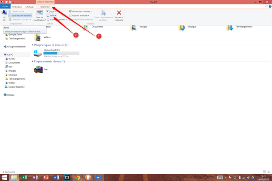The height and width of the screenshot is (181, 272).
Task: Select Groupe résidentiel in navigation pane
Action: coord(17,46)
